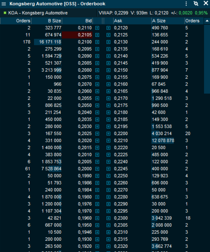Select the bid price 0,2110
The width and height of the screenshot is (210, 252).
(85, 28)
